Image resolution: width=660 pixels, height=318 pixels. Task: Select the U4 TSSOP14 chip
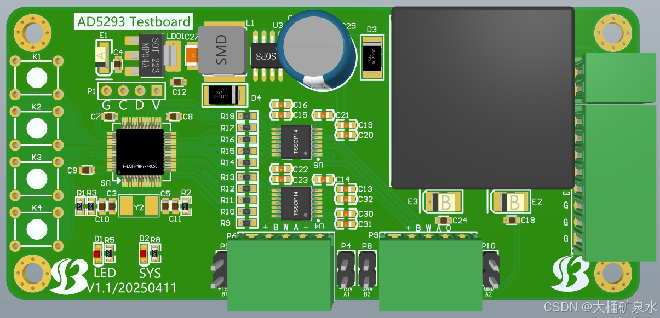click(296, 203)
